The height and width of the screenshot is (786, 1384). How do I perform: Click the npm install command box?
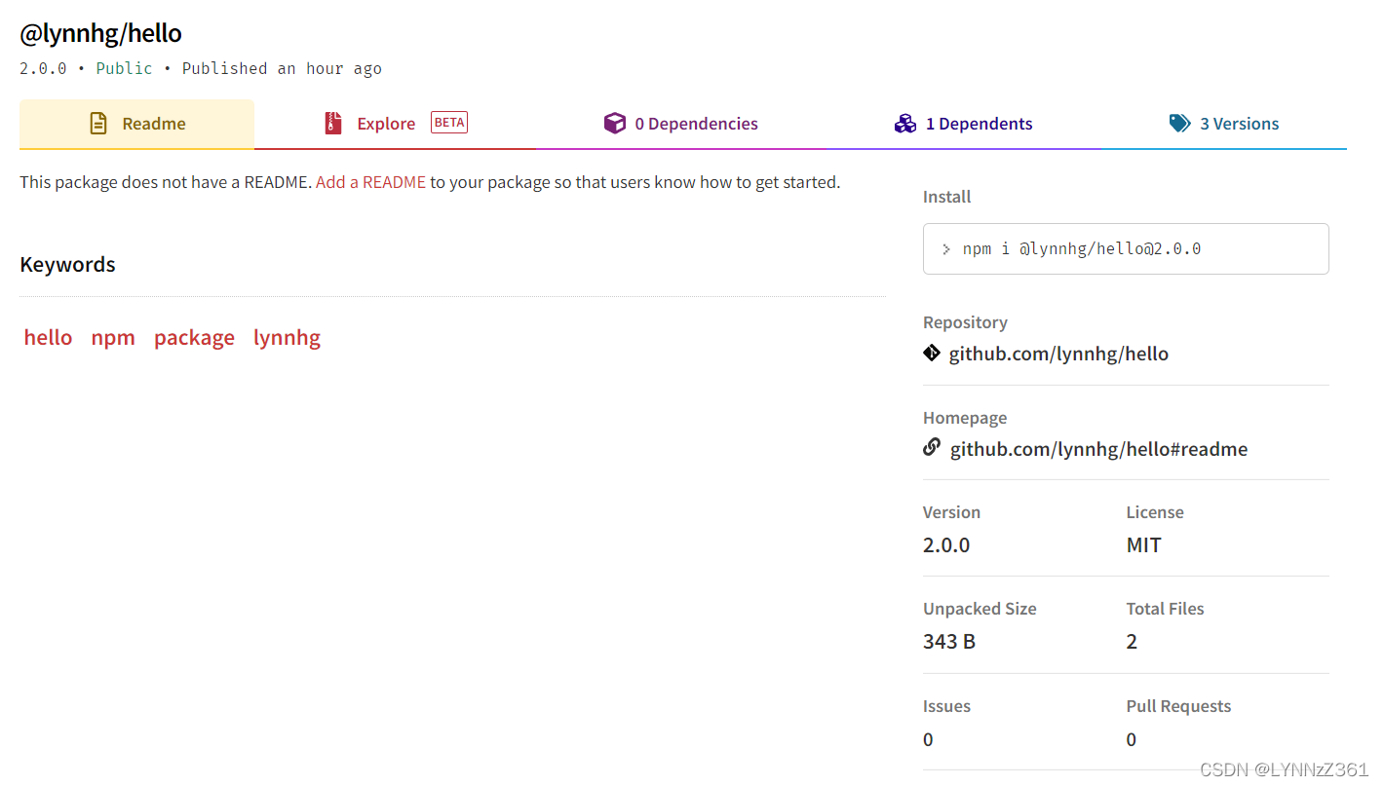coord(1126,248)
